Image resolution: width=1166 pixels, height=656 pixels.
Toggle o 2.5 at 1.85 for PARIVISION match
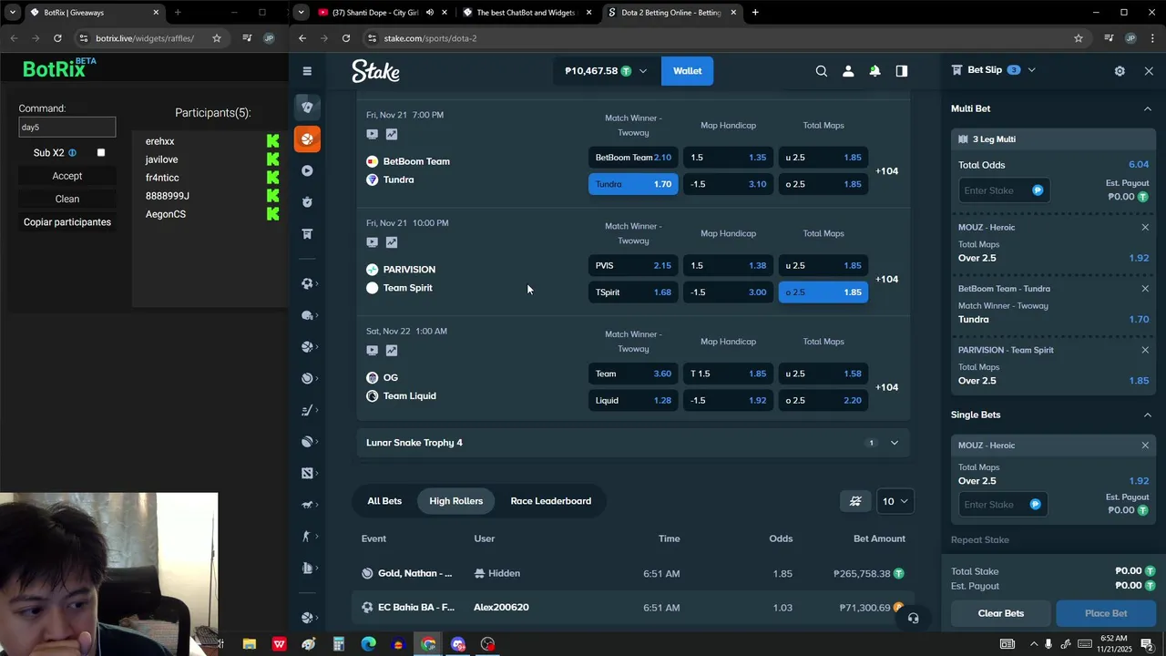823,292
